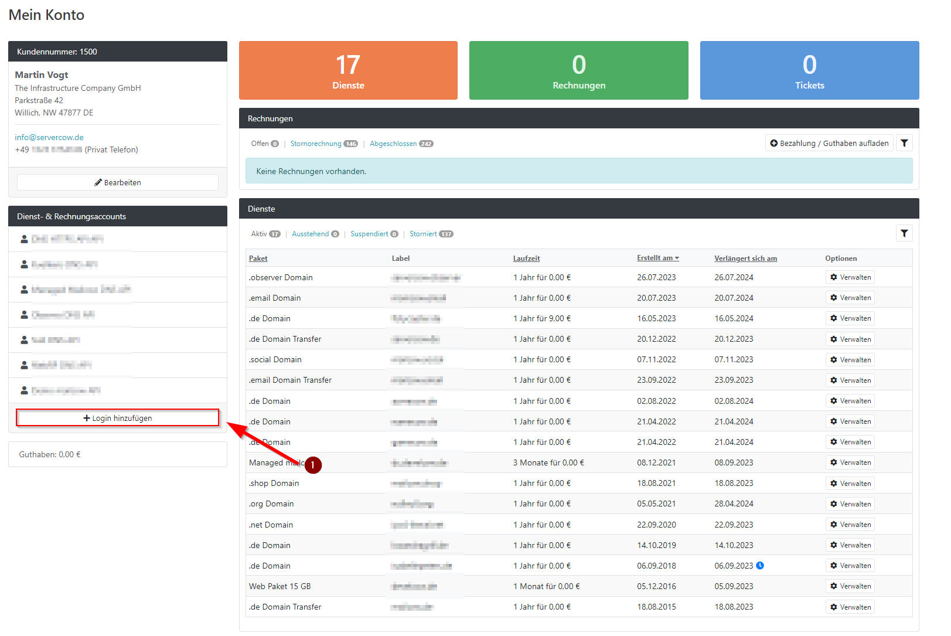
Task: Manage the .social Domain service
Action: (x=850, y=360)
